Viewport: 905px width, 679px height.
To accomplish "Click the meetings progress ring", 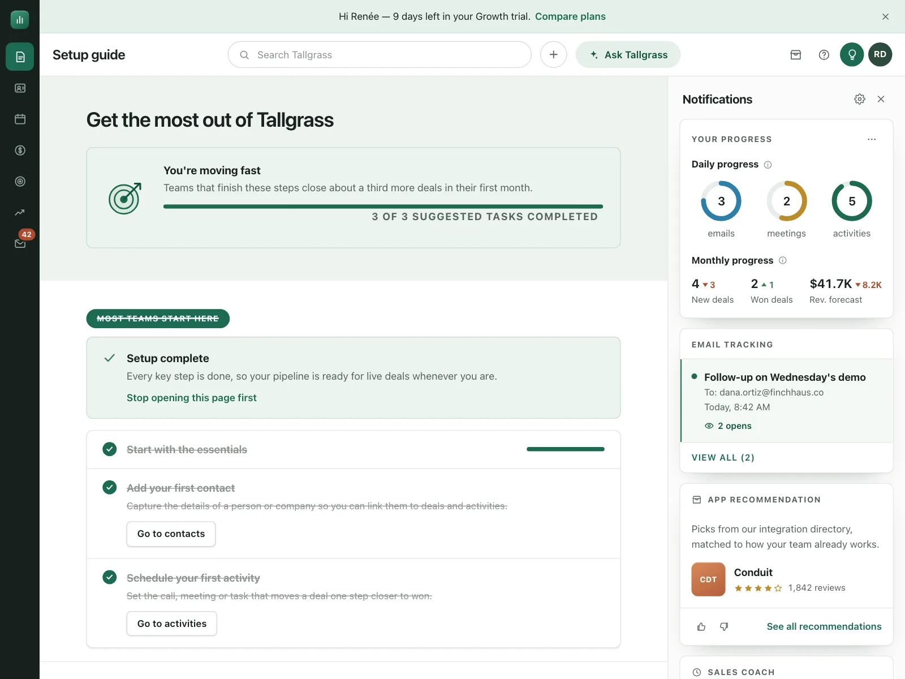I will coord(787,201).
